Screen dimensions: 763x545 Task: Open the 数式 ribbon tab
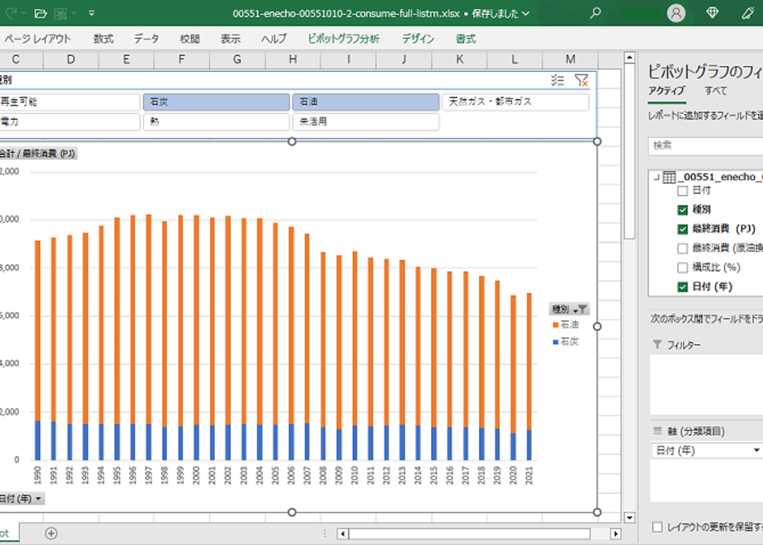pos(103,39)
